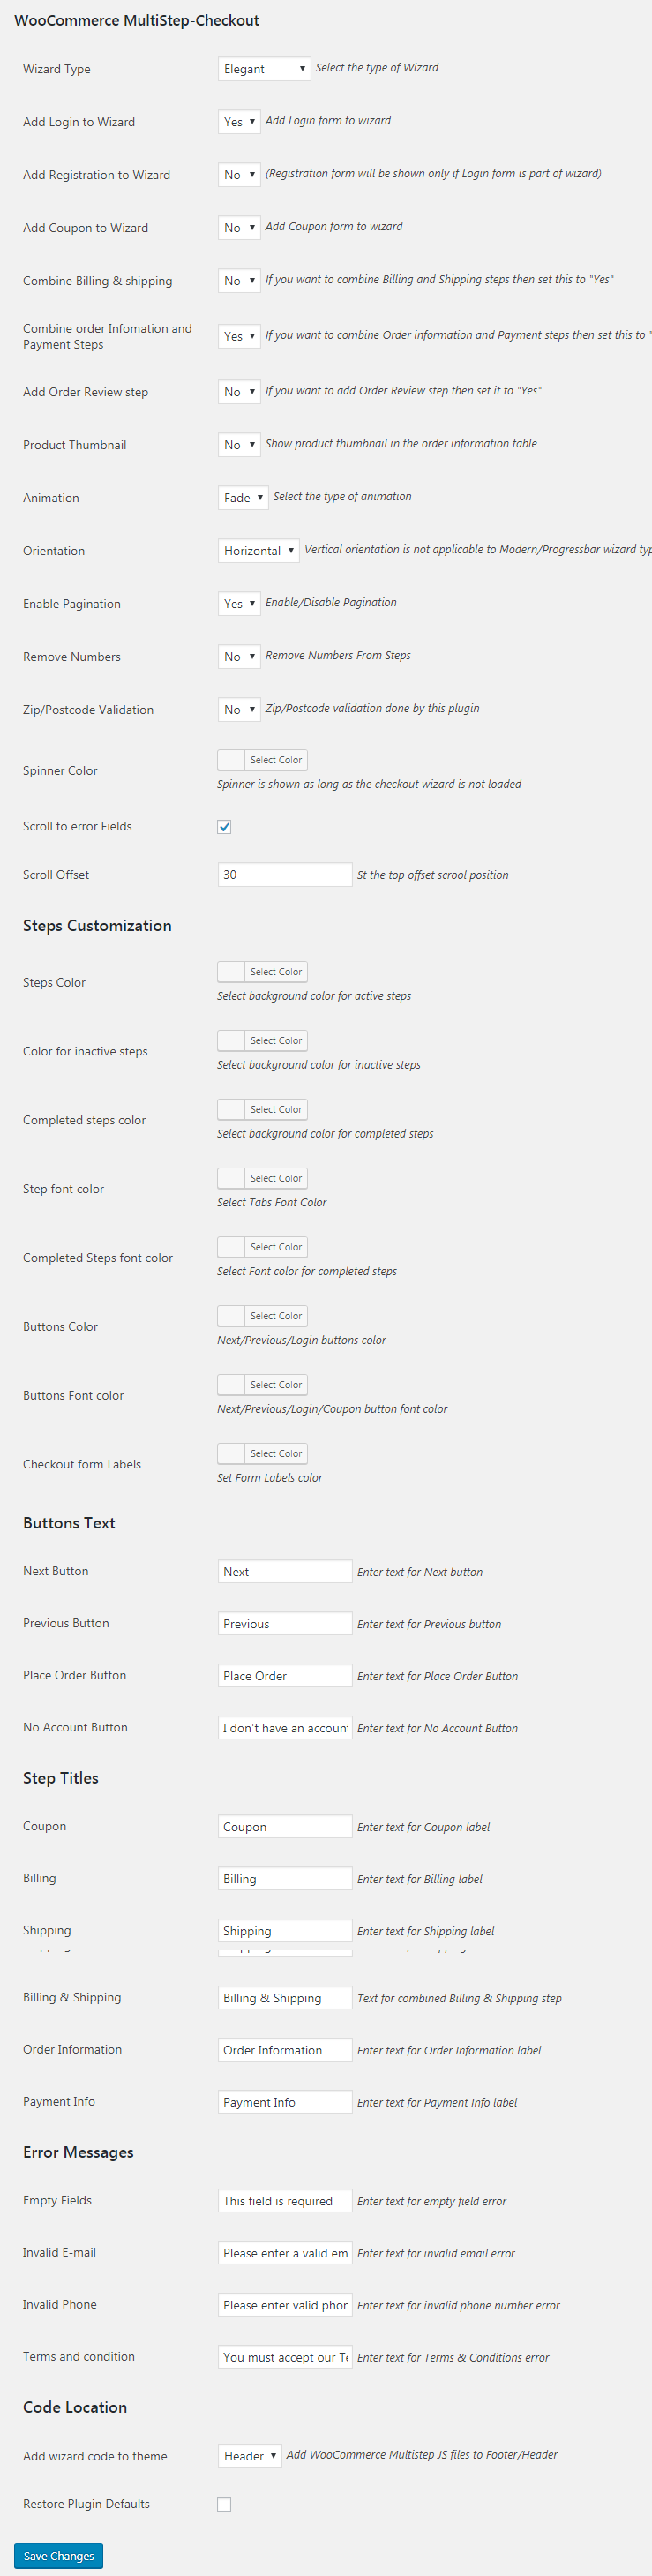
Task: Toggle the Scroll to error Fields checkbox
Action: pos(224,827)
